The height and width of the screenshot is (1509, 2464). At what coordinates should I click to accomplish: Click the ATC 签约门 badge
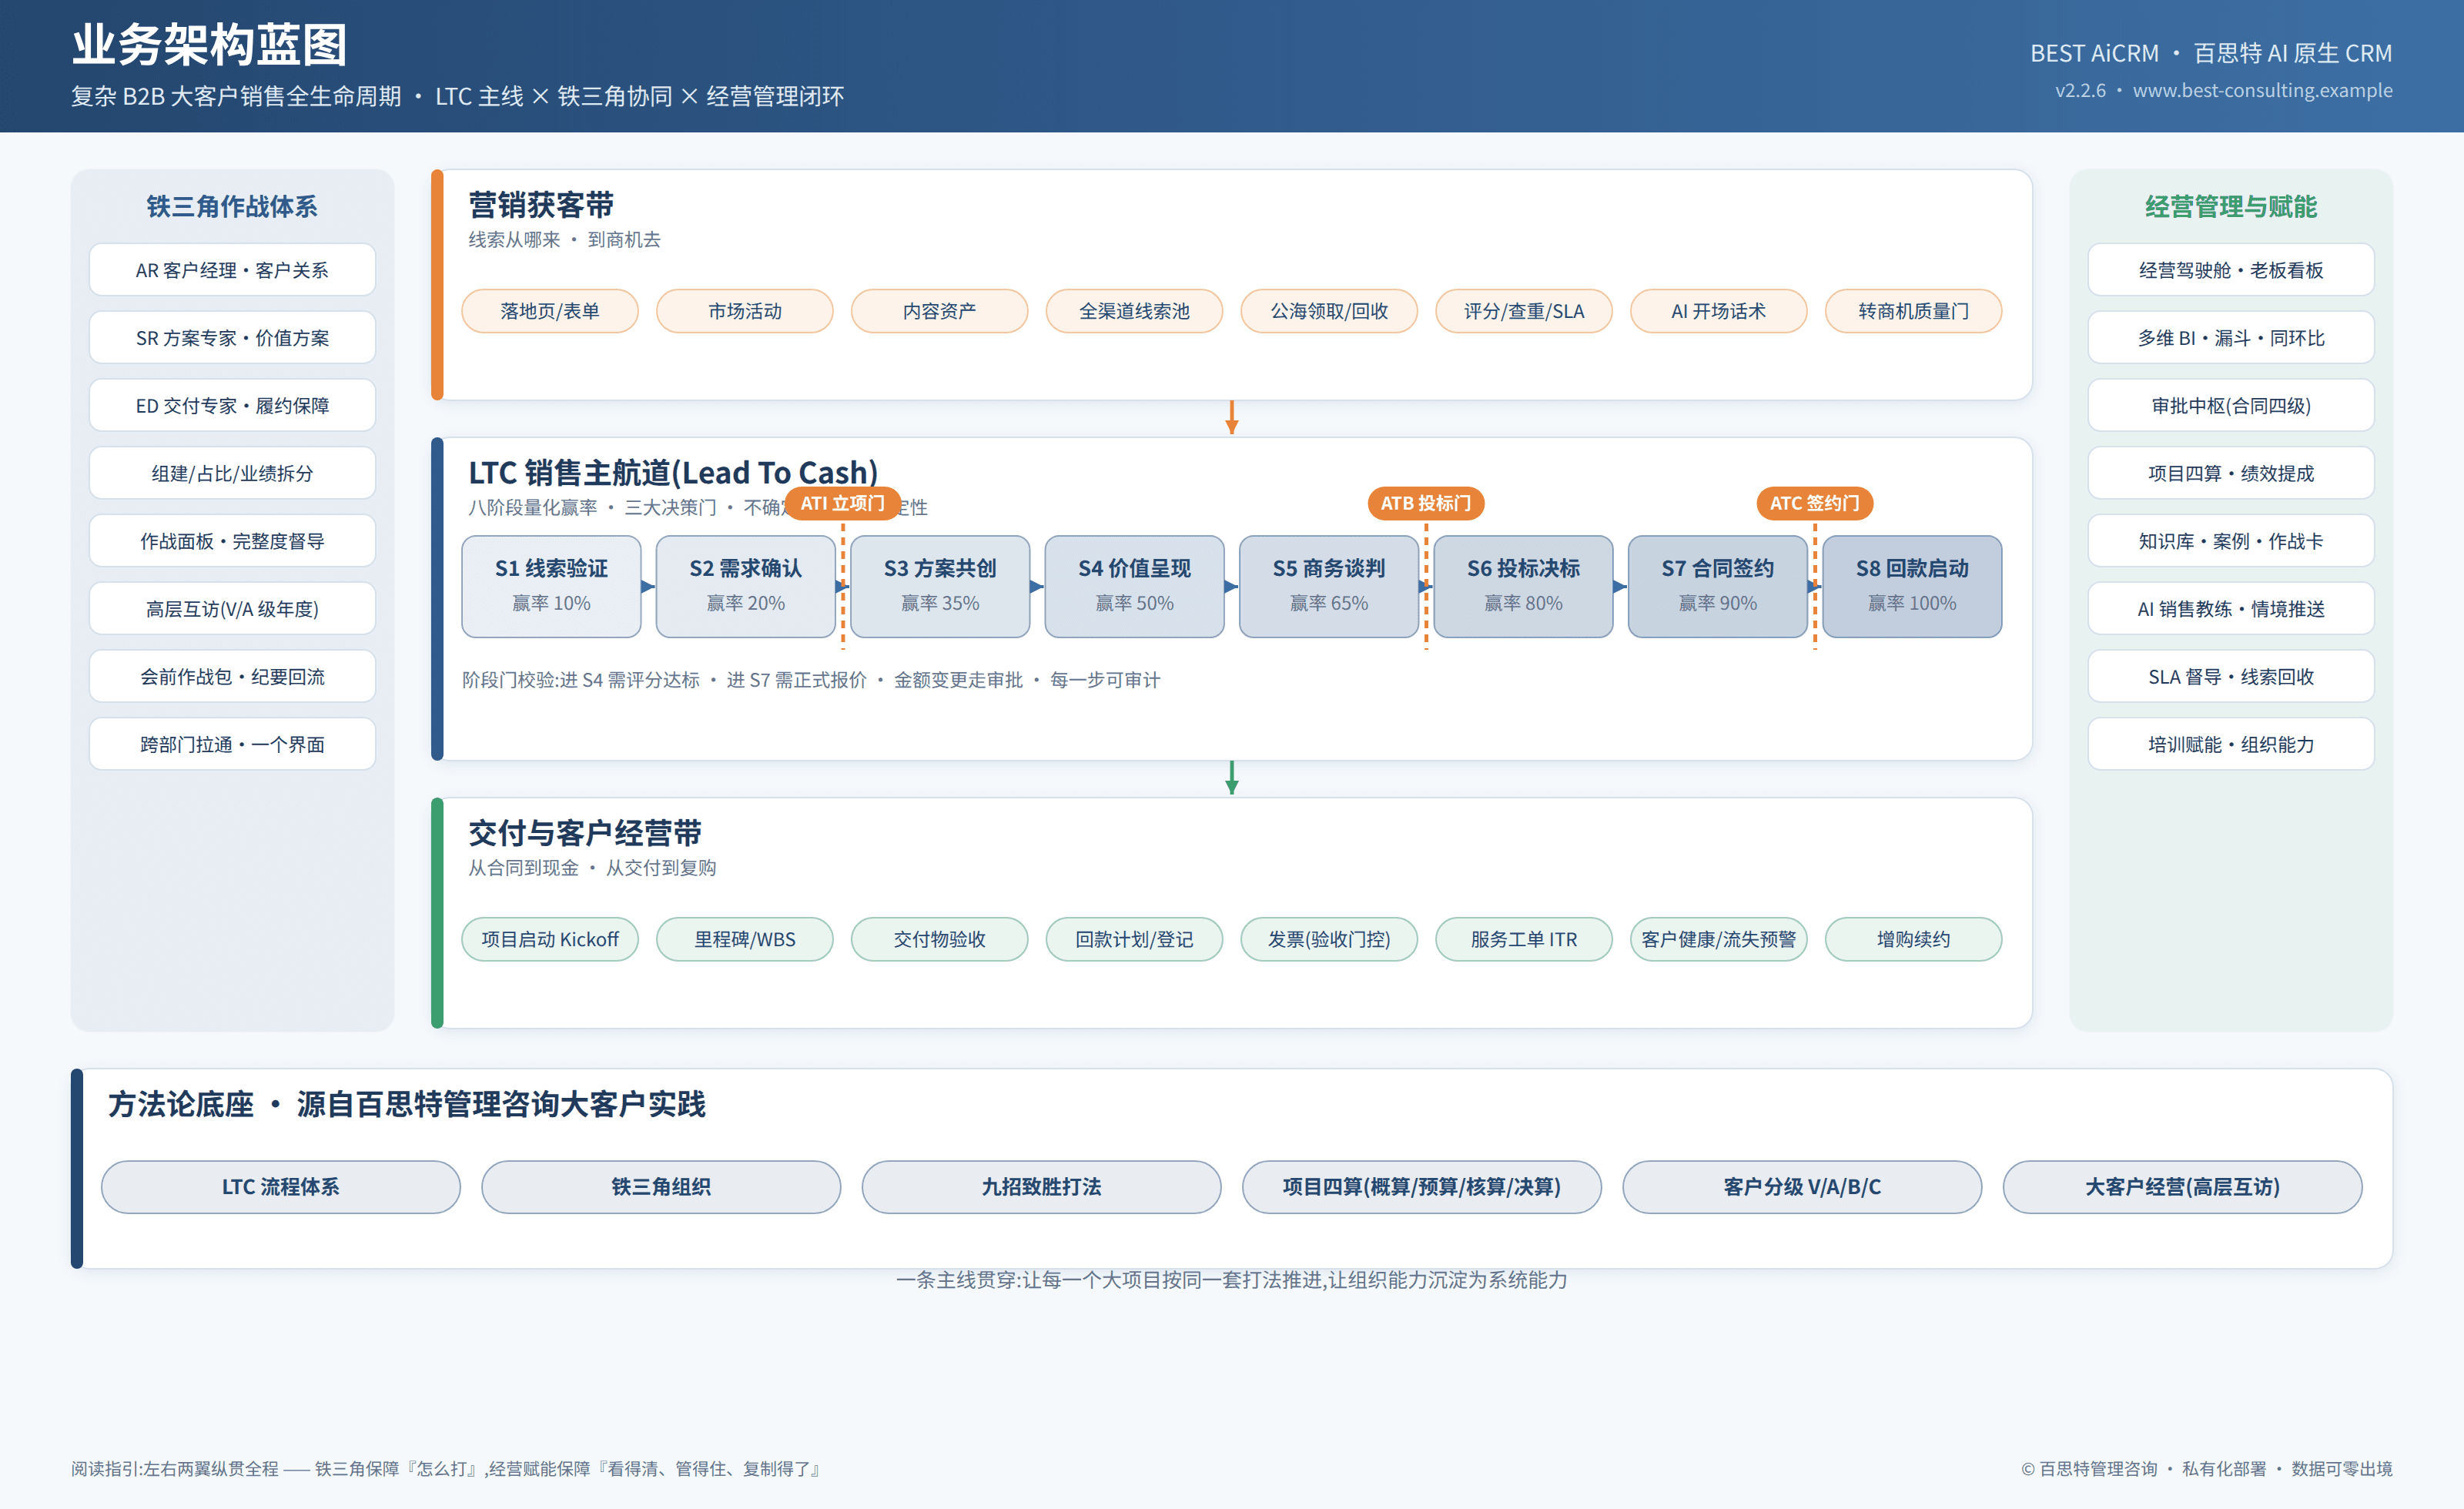point(1815,503)
